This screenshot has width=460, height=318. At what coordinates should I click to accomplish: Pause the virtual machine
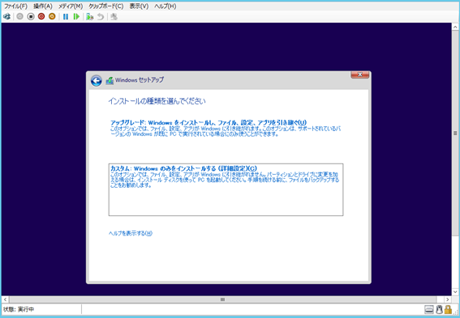[66, 17]
